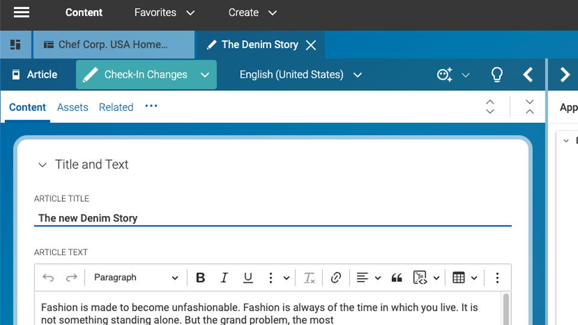Open the hamburger main menu
578x325 pixels.
point(22,12)
